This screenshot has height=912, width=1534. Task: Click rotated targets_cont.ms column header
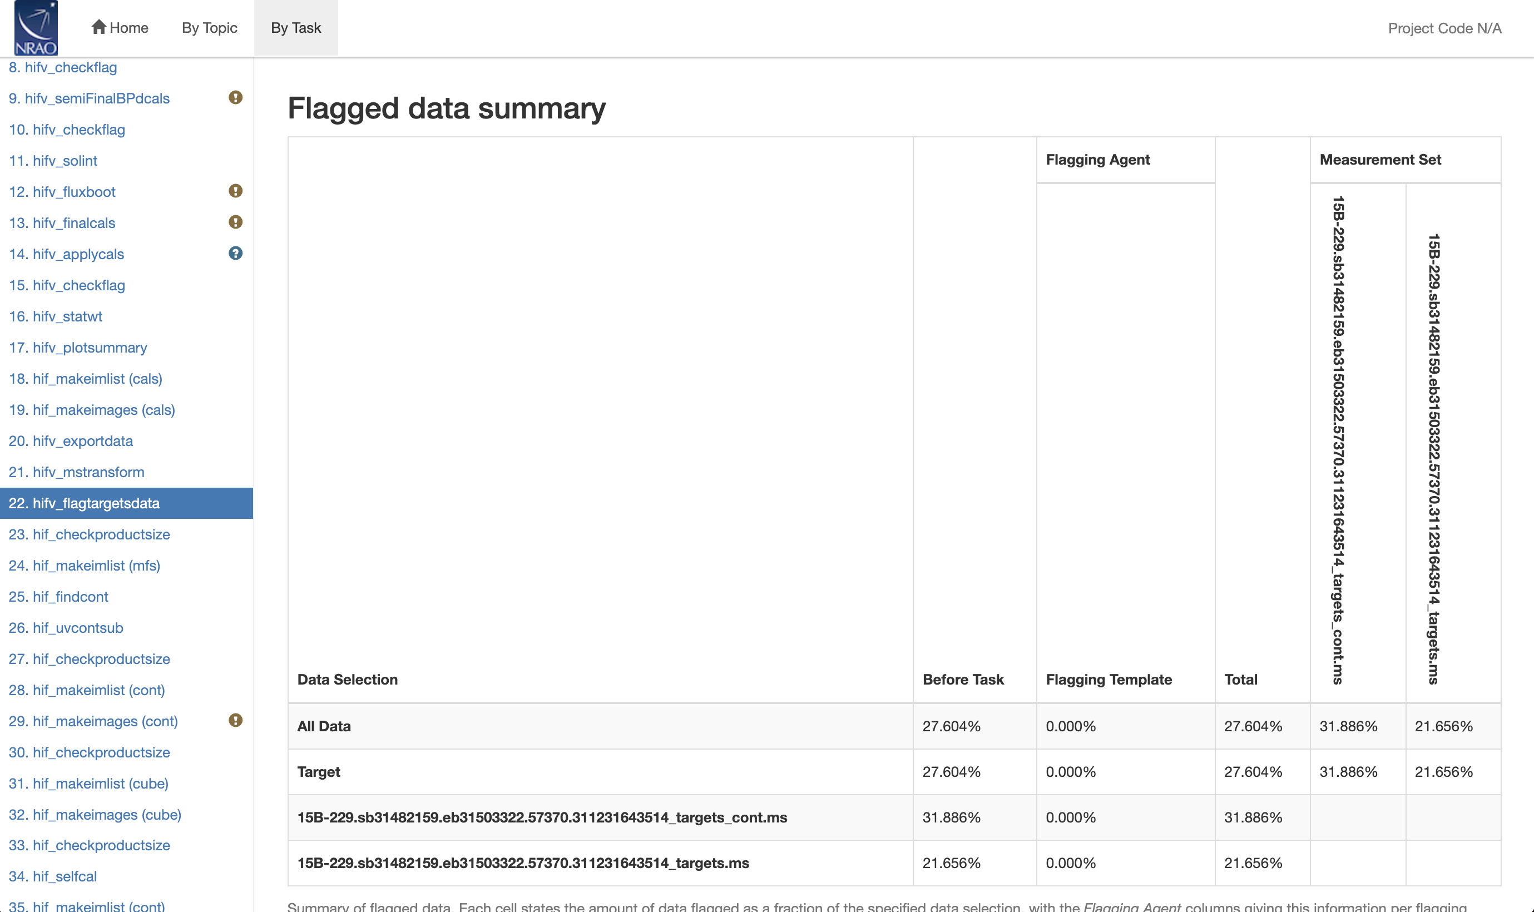1338,440
